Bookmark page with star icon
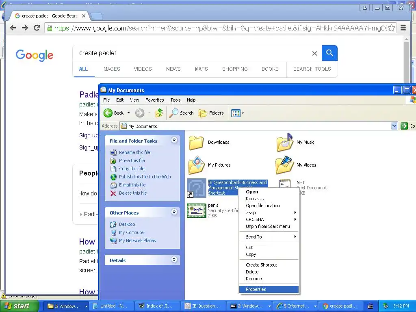The width and height of the screenshot is (416, 312). (391, 28)
